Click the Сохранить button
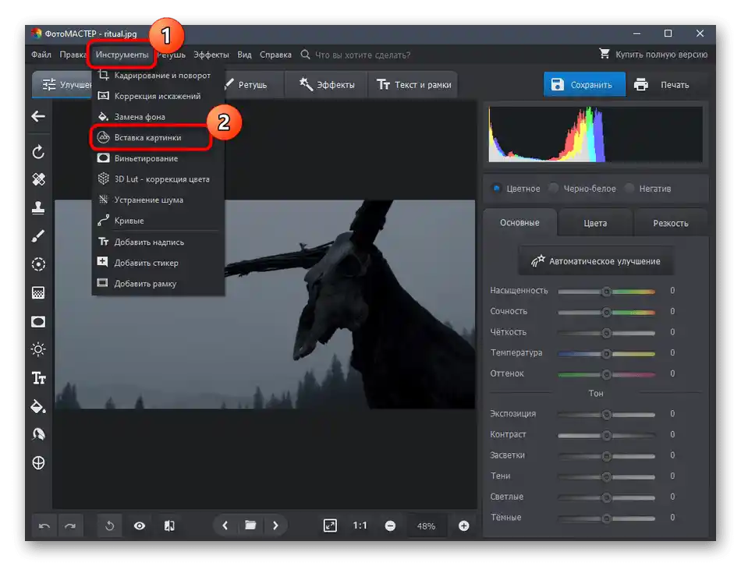This screenshot has width=741, height=566. coord(584,84)
